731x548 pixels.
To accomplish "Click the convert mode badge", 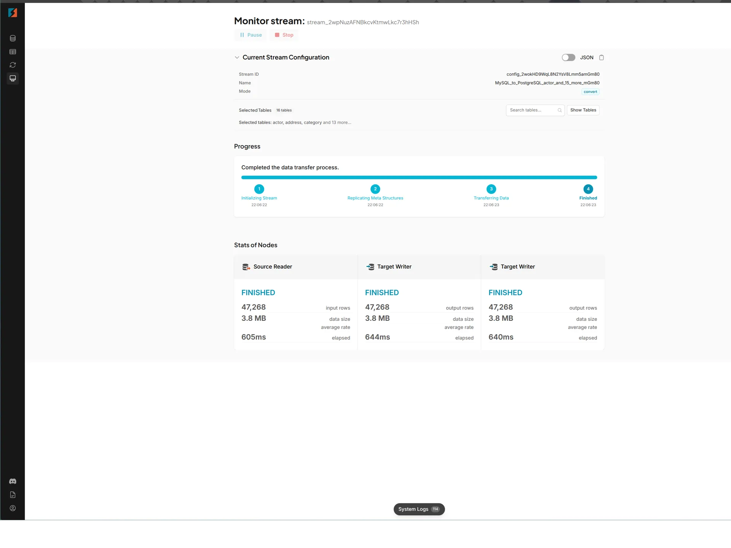I will (x=590, y=91).
